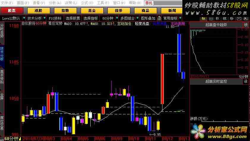Open the 文件(F) menu
The width and height of the screenshot is (250, 141).
[7, 3]
